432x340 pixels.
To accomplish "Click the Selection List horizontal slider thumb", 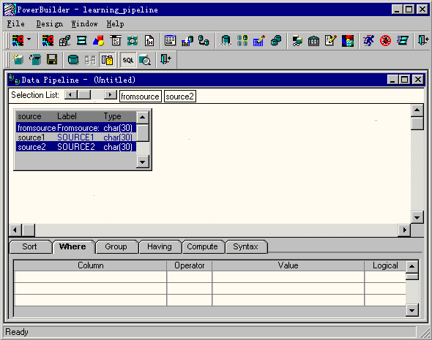I will 85,95.
